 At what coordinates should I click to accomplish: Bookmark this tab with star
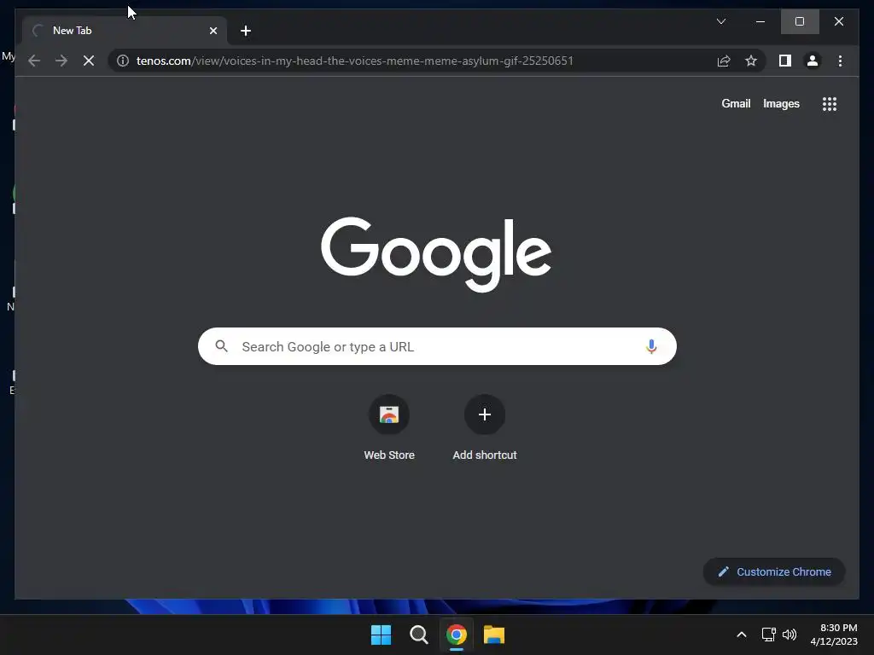click(751, 61)
